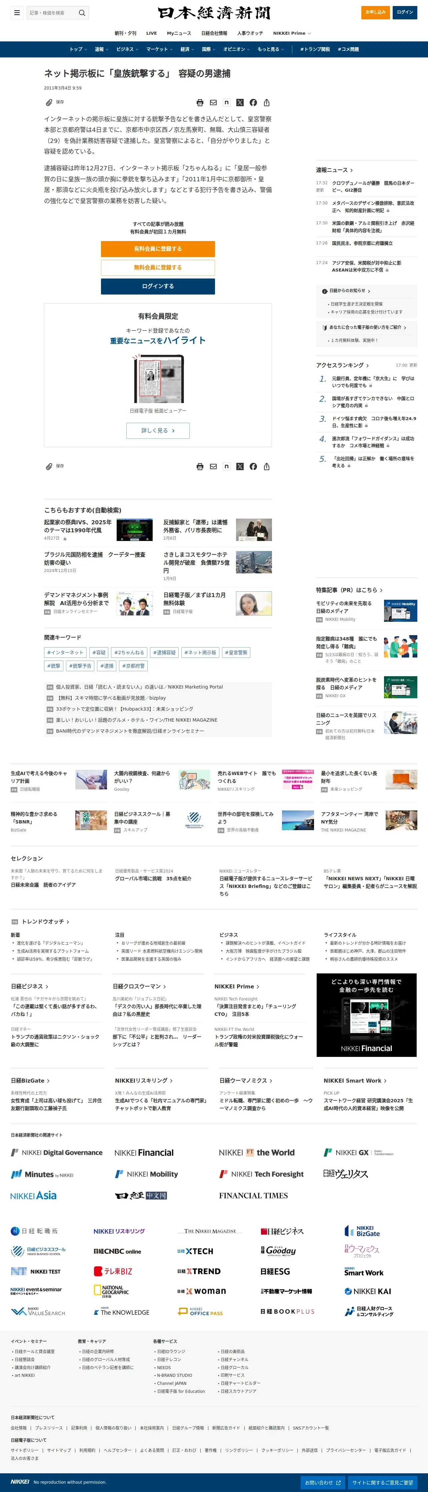This screenshot has width=428, height=1492.
Task: Open the 人事ウオッチ menu item
Action: (250, 33)
